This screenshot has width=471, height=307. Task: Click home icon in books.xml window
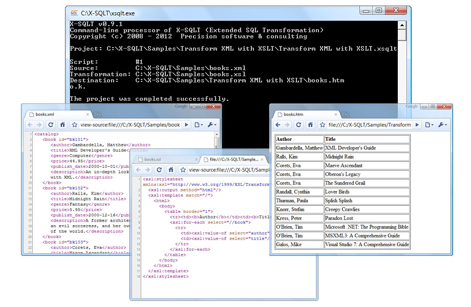tap(62, 124)
